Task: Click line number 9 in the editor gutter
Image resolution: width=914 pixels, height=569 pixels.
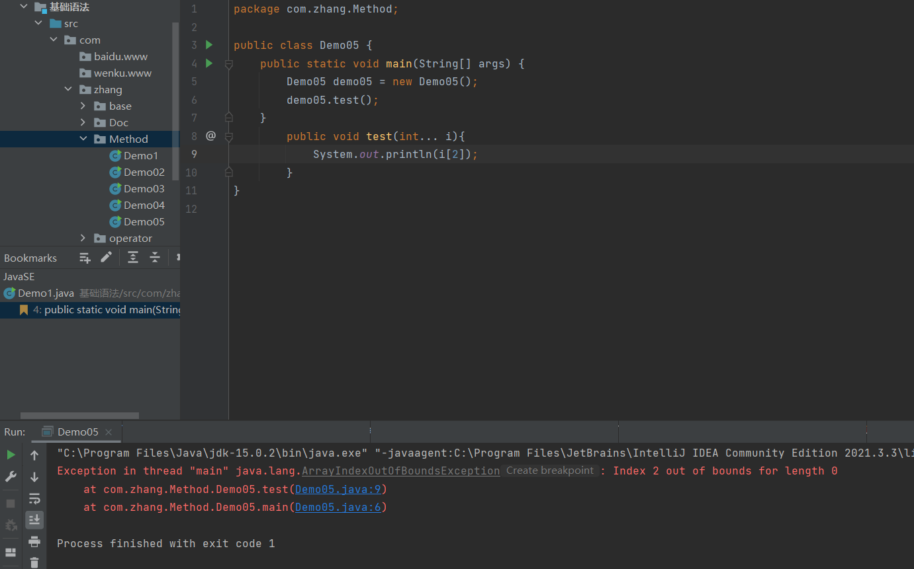Action: 194,154
